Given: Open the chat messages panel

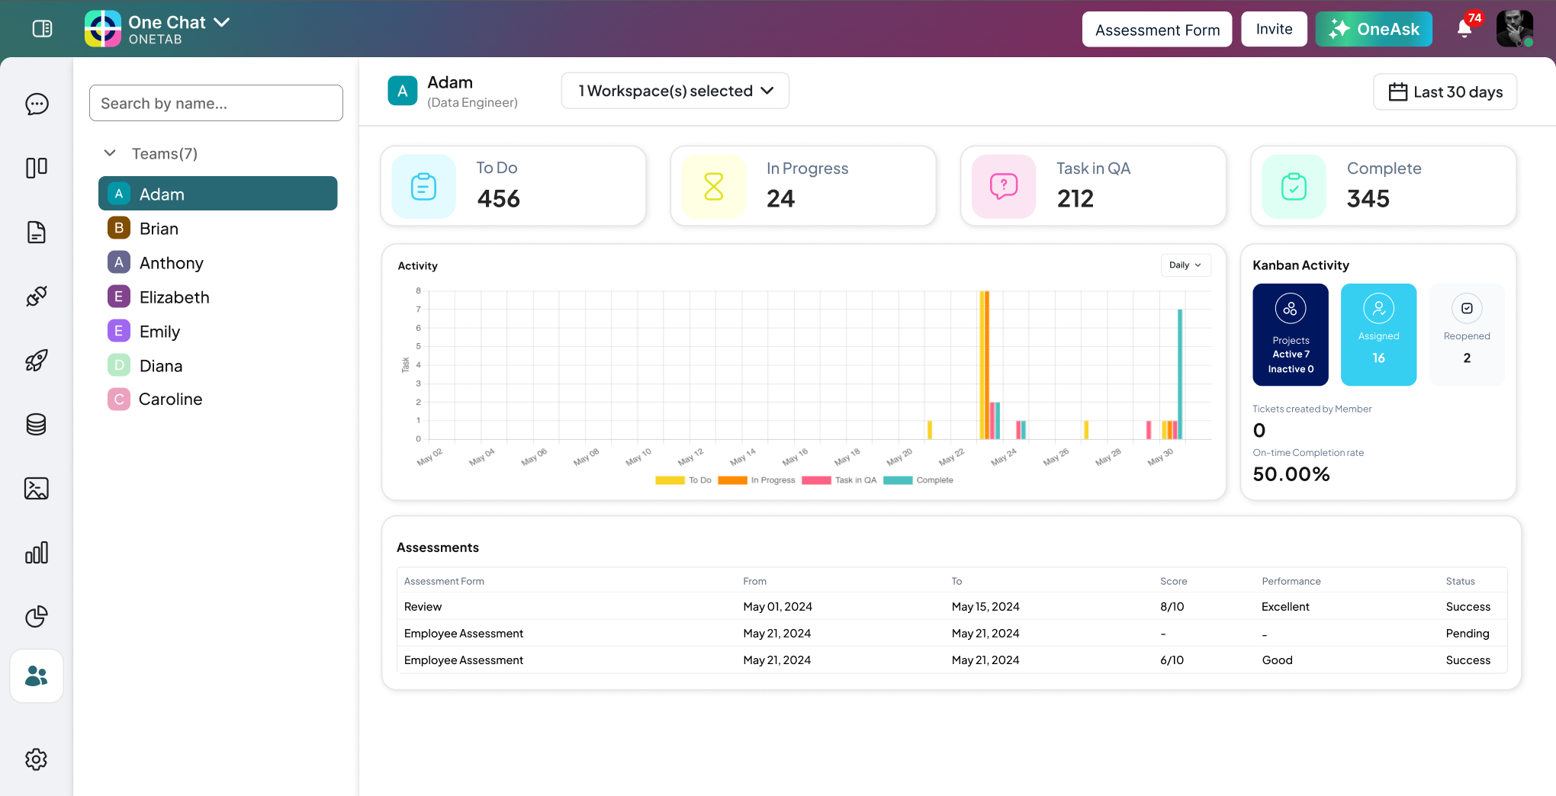Looking at the screenshot, I should coord(36,104).
